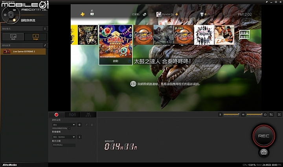
Task: Open notifications icon in preview
Action: (92, 13)
